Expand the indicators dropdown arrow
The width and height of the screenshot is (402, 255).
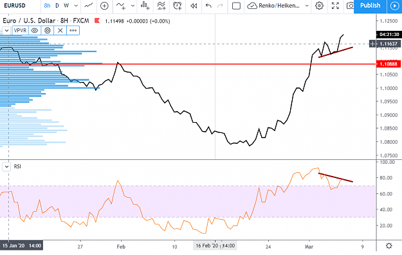132,6
